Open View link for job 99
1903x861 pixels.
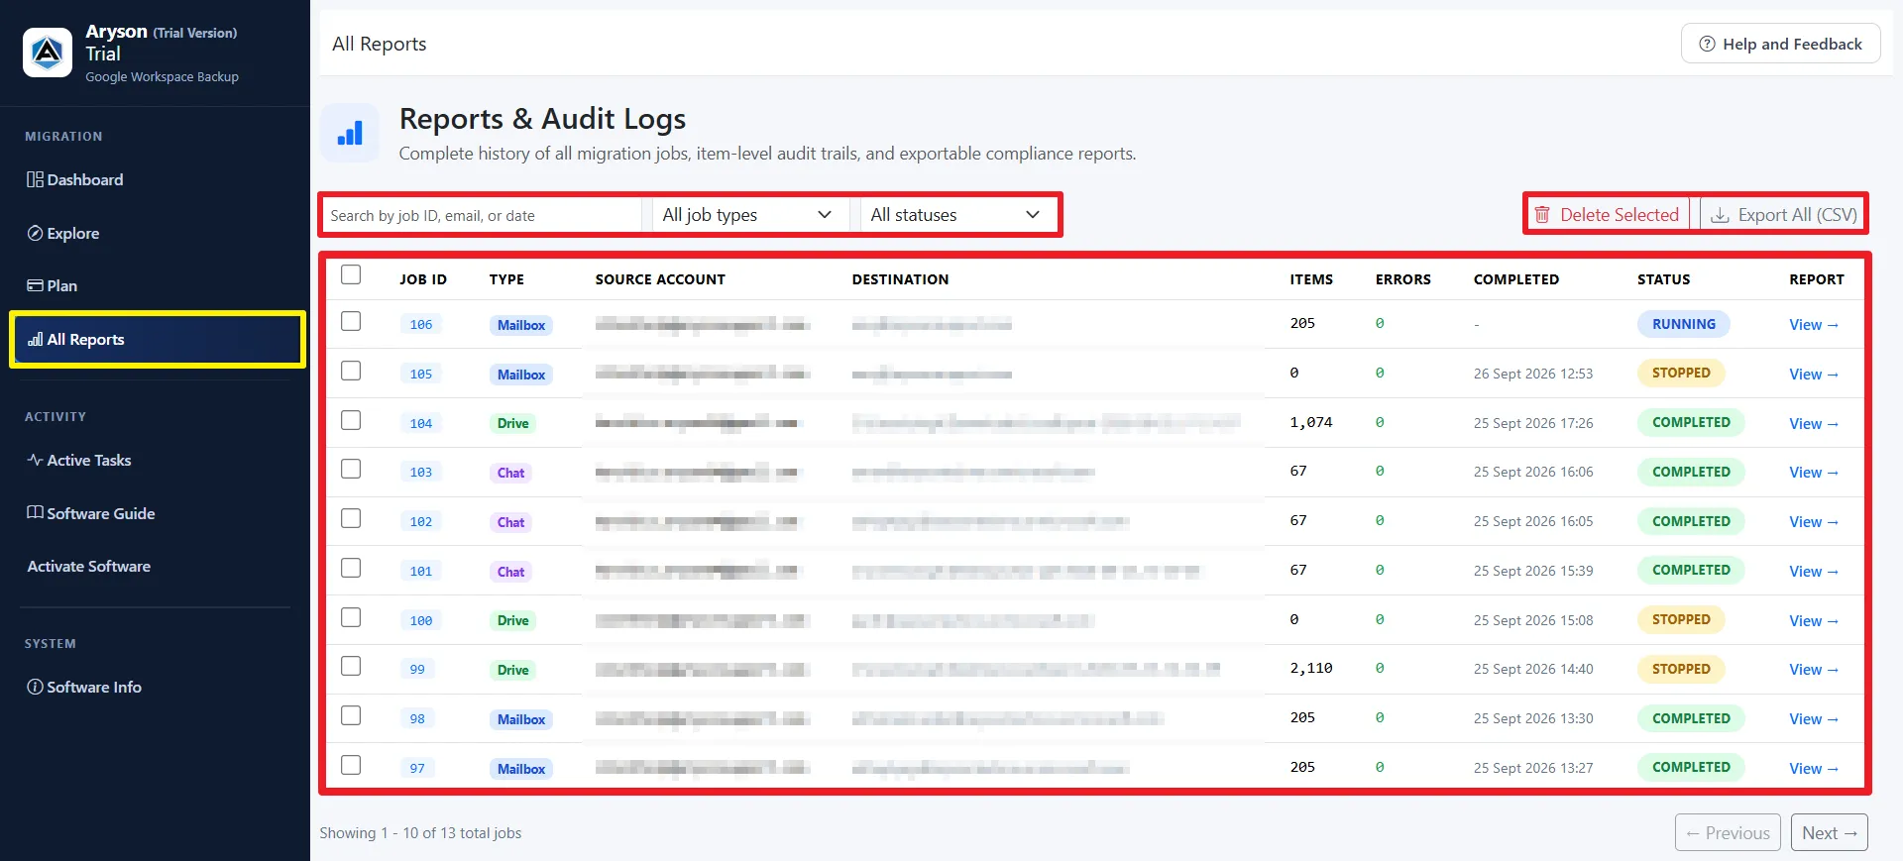(x=1813, y=670)
